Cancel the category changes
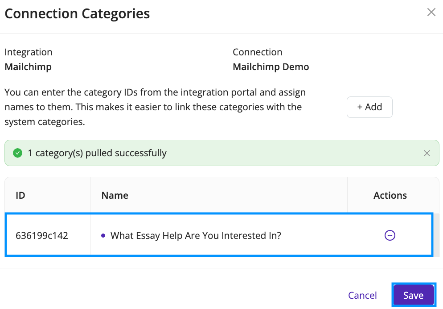443x309 pixels. pyautogui.click(x=362, y=295)
